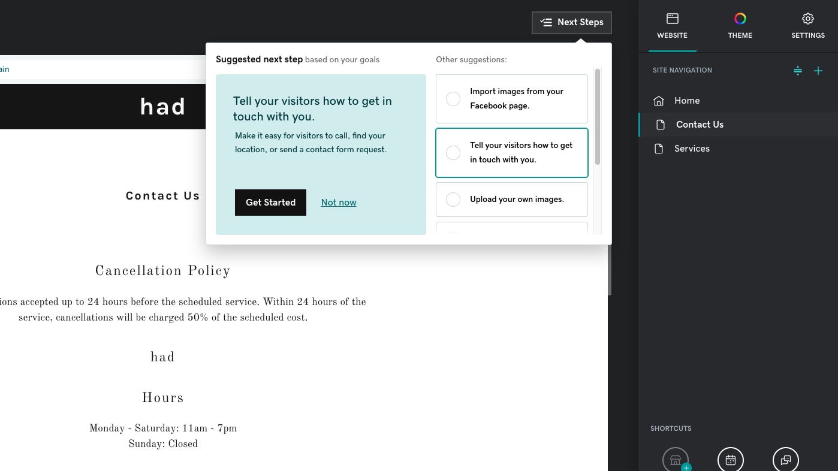This screenshot has height=471, width=838.
Task: Click the online store shortcut icon
Action: pyautogui.click(x=676, y=460)
